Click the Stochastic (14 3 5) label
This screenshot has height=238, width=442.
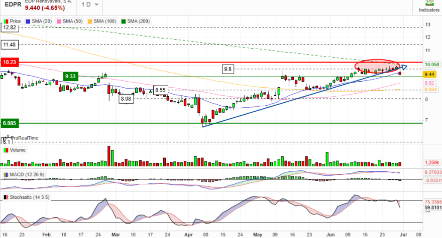click(27, 197)
